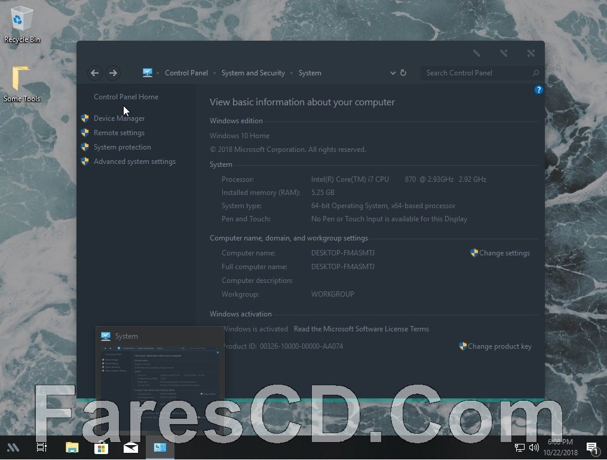This screenshot has width=607, height=460.
Task: Open the Start menu button
Action: (13, 447)
